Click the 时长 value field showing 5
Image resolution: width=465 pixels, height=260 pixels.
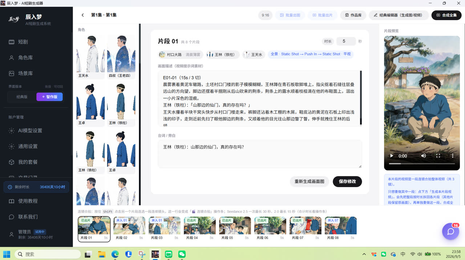click(x=346, y=41)
